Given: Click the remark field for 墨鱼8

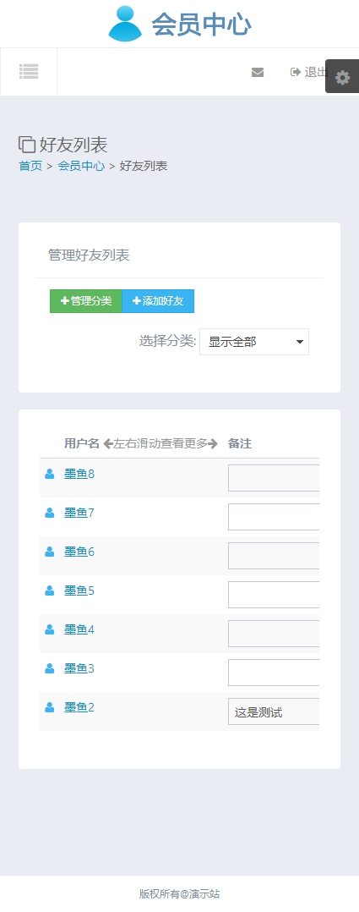Looking at the screenshot, I should (x=274, y=478).
